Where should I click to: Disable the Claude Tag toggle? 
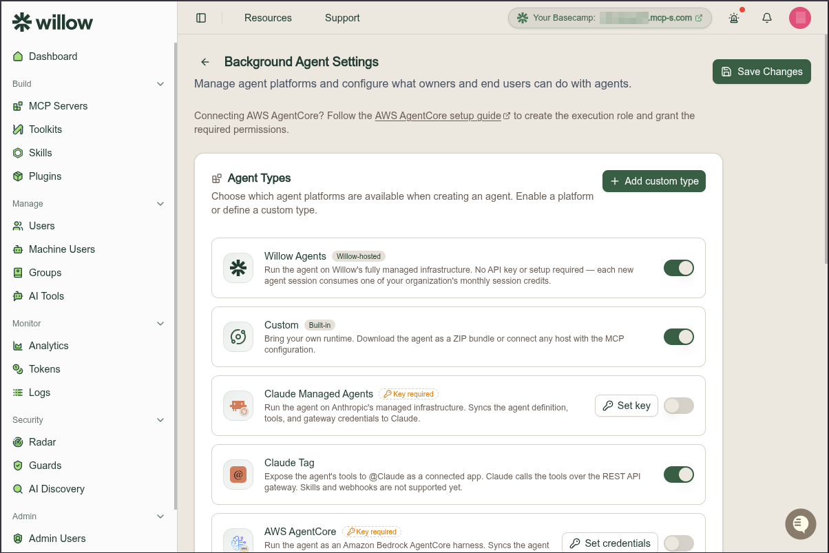pos(679,474)
